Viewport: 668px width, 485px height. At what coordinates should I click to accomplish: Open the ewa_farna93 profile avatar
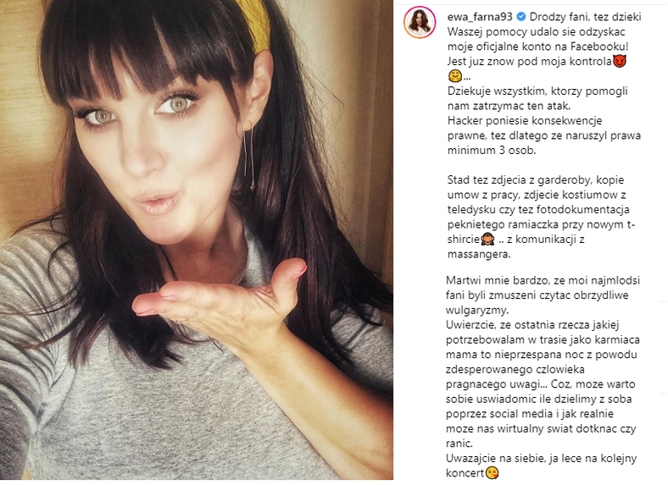420,23
